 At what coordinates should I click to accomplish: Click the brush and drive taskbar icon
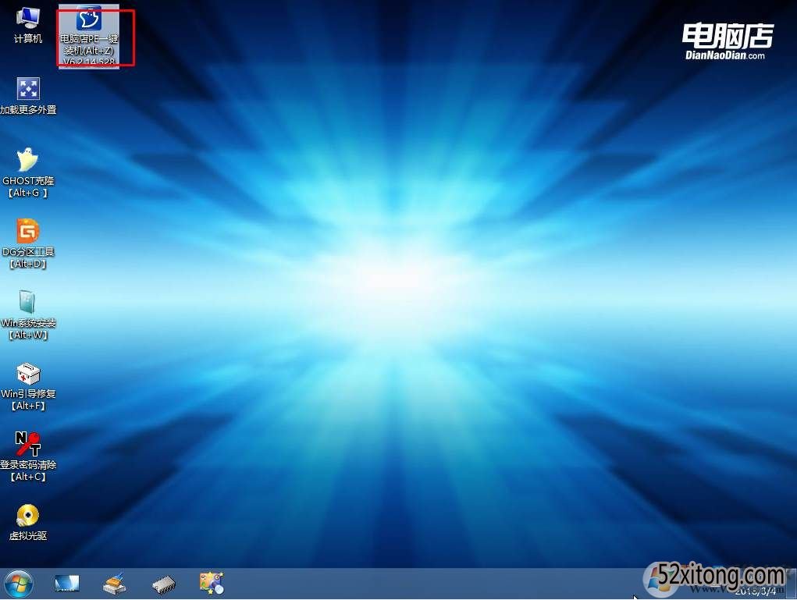[x=115, y=584]
